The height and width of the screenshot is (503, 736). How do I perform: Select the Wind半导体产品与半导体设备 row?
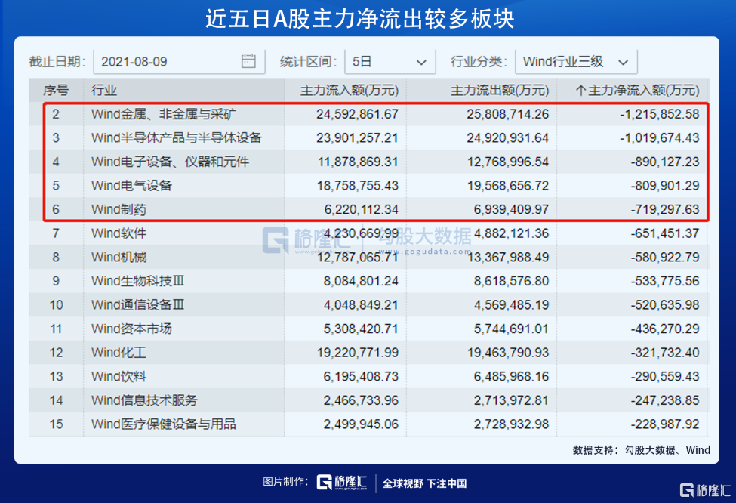tap(176, 137)
